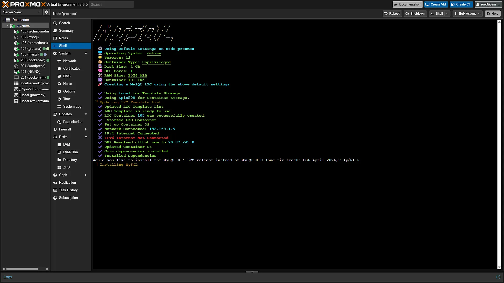Click the Shutdown button

point(415,14)
